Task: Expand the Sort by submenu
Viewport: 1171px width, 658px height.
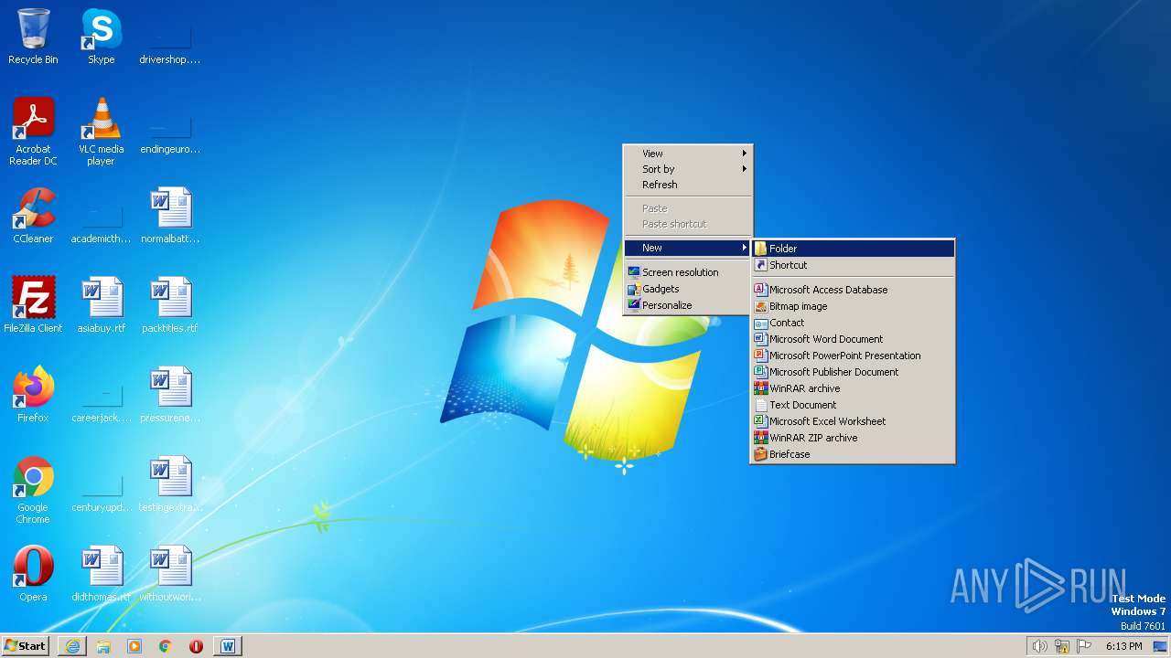Action: 687,169
